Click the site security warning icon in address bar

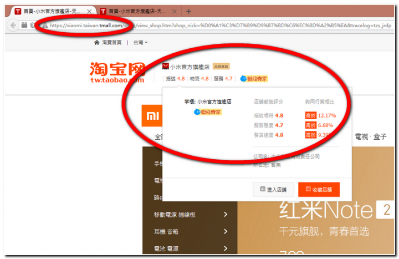click(x=45, y=25)
